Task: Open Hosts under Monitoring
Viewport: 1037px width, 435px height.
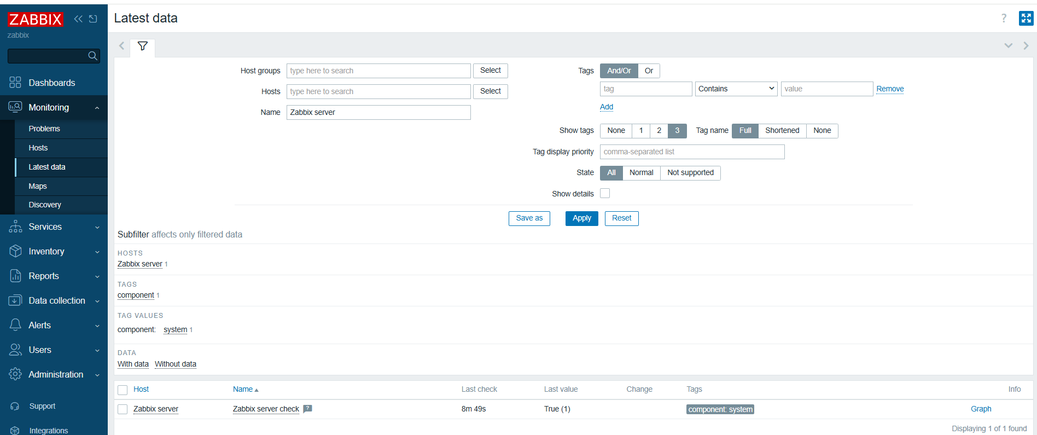Action: click(61, 148)
